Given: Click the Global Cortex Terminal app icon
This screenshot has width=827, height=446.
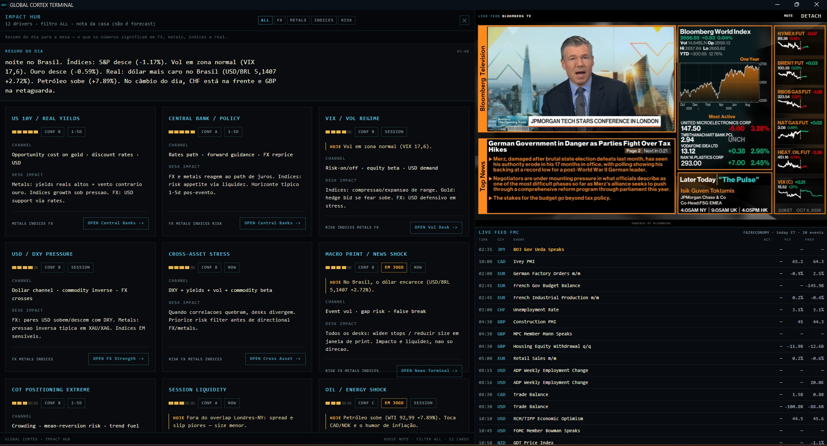Looking at the screenshot, I should [x=4, y=5].
